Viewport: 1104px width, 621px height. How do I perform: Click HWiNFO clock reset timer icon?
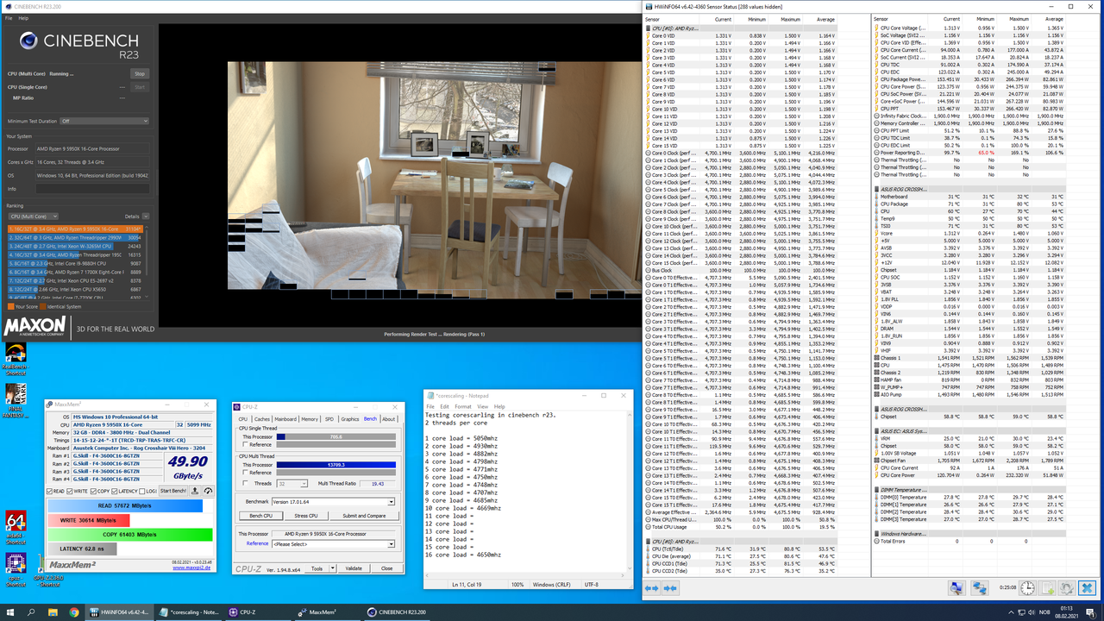1027,588
